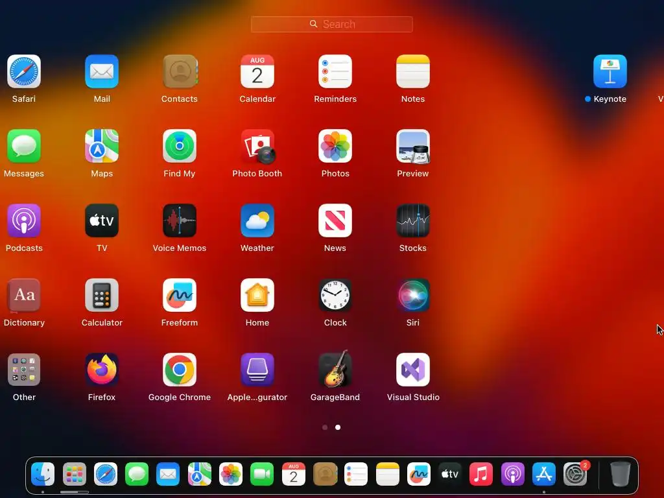
Task: Open Messages from the Dock
Action: [137, 474]
